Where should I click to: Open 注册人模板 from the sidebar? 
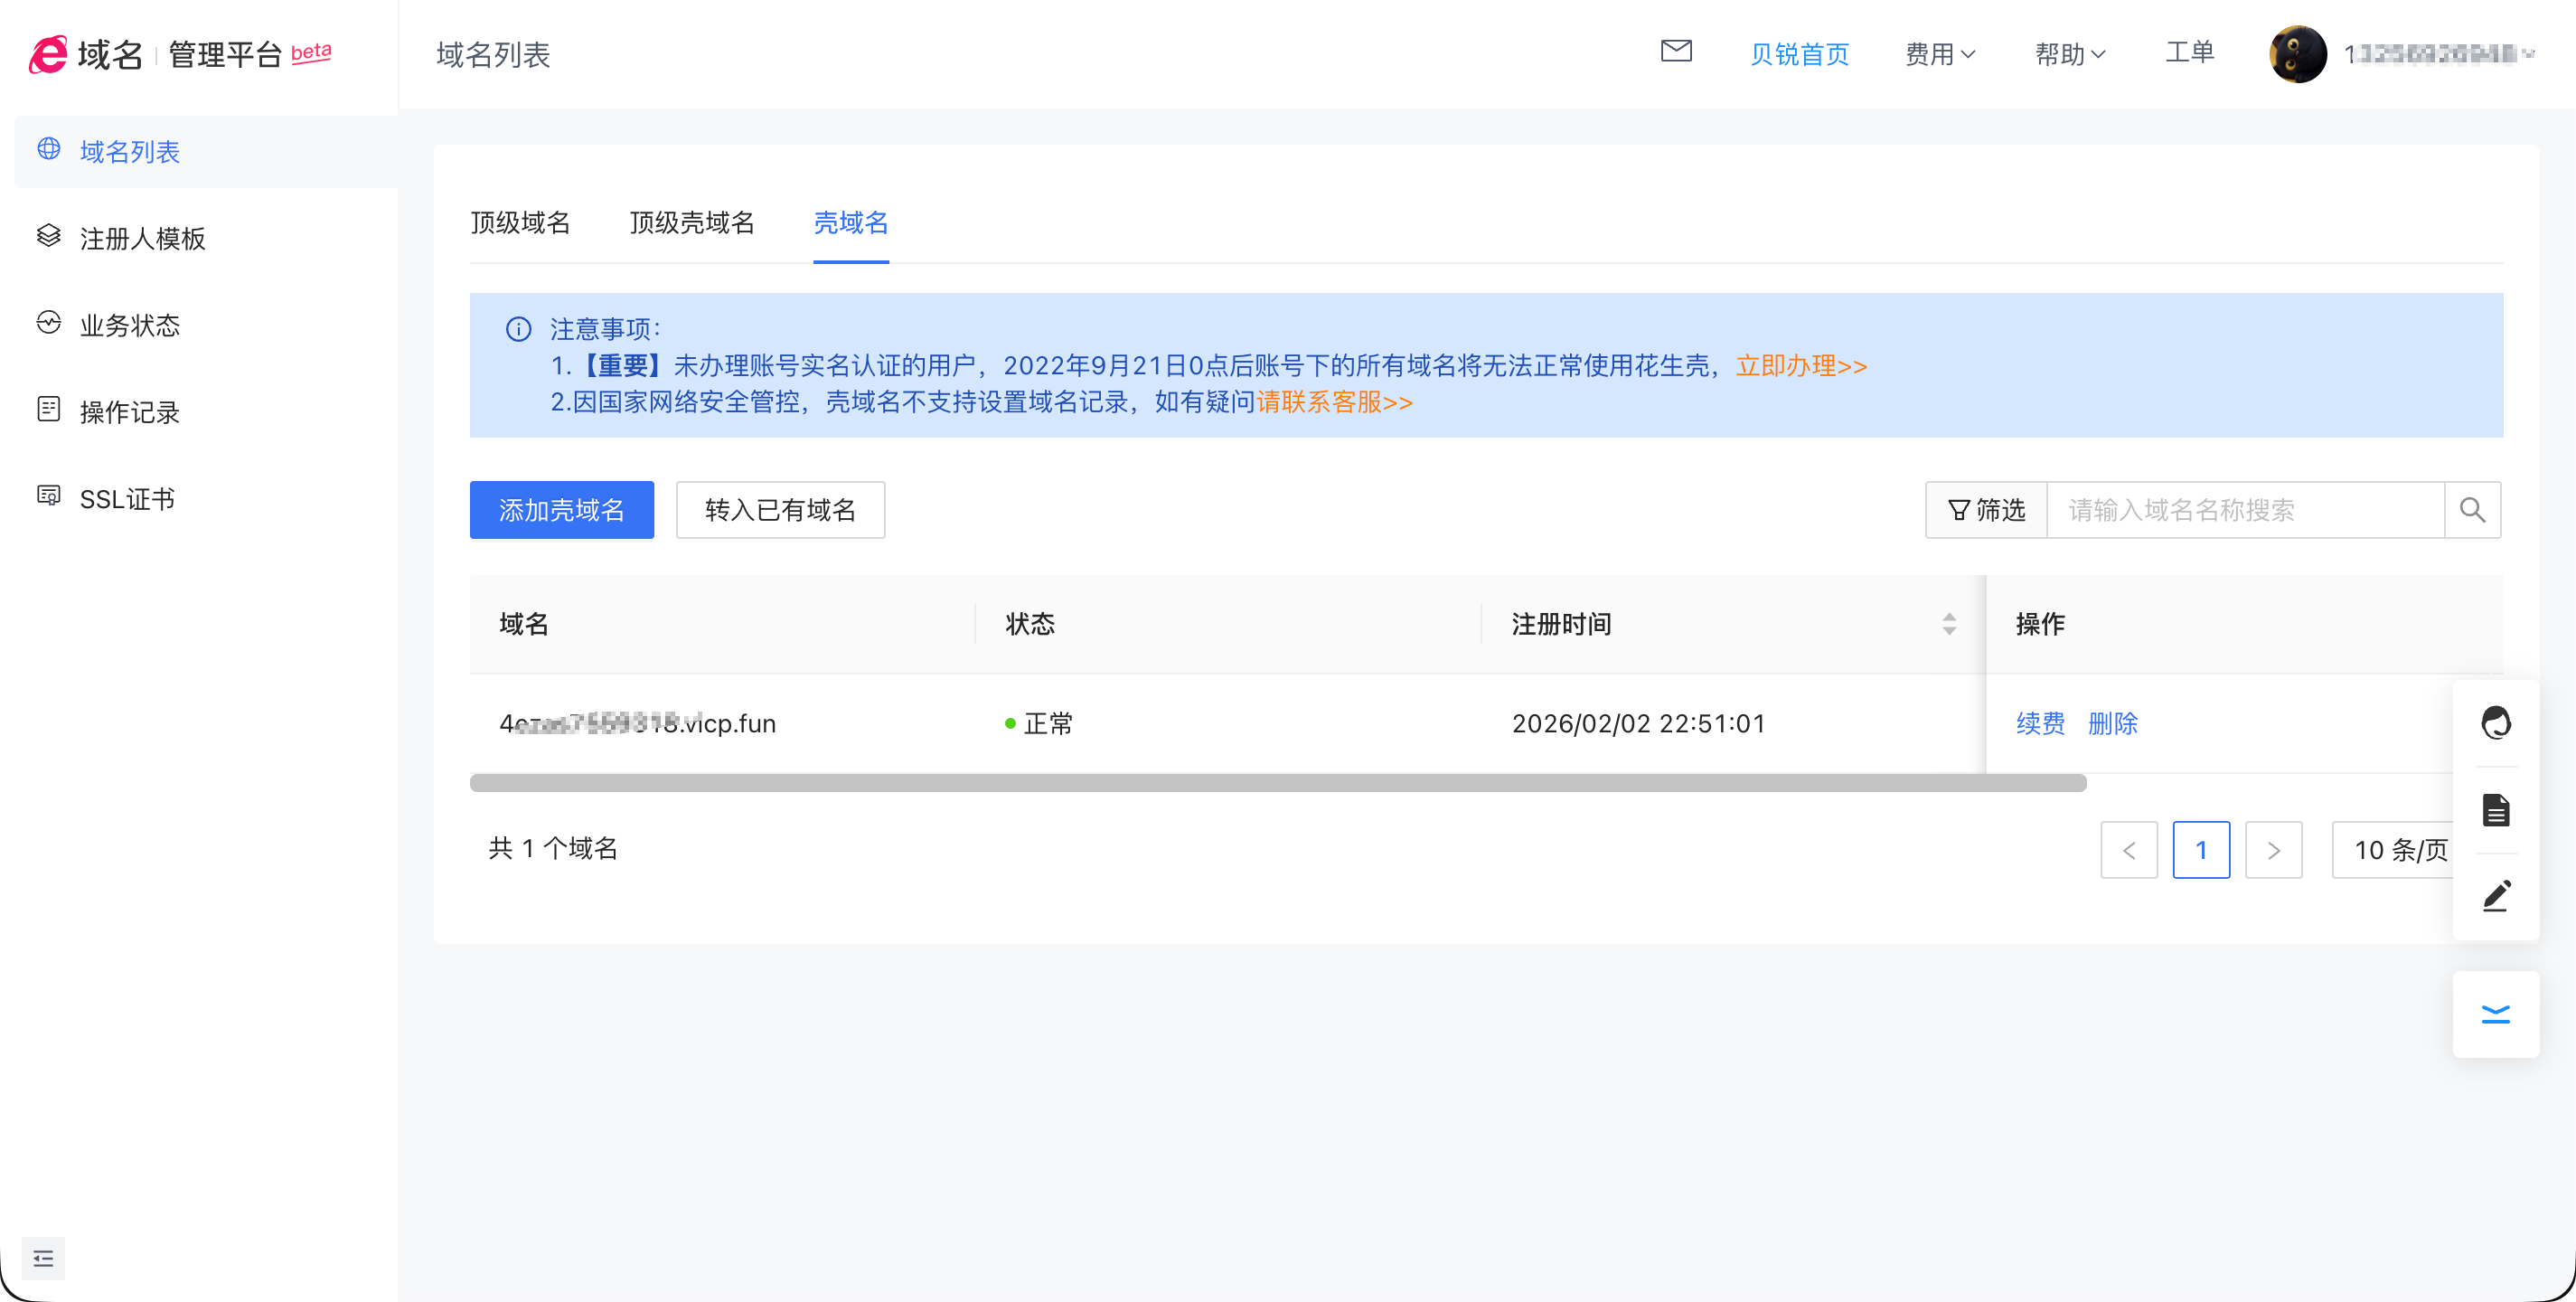(x=143, y=238)
